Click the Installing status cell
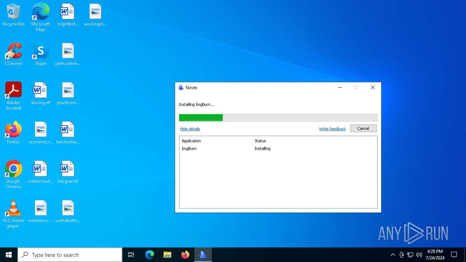This screenshot has height=262, width=466. tap(262, 148)
